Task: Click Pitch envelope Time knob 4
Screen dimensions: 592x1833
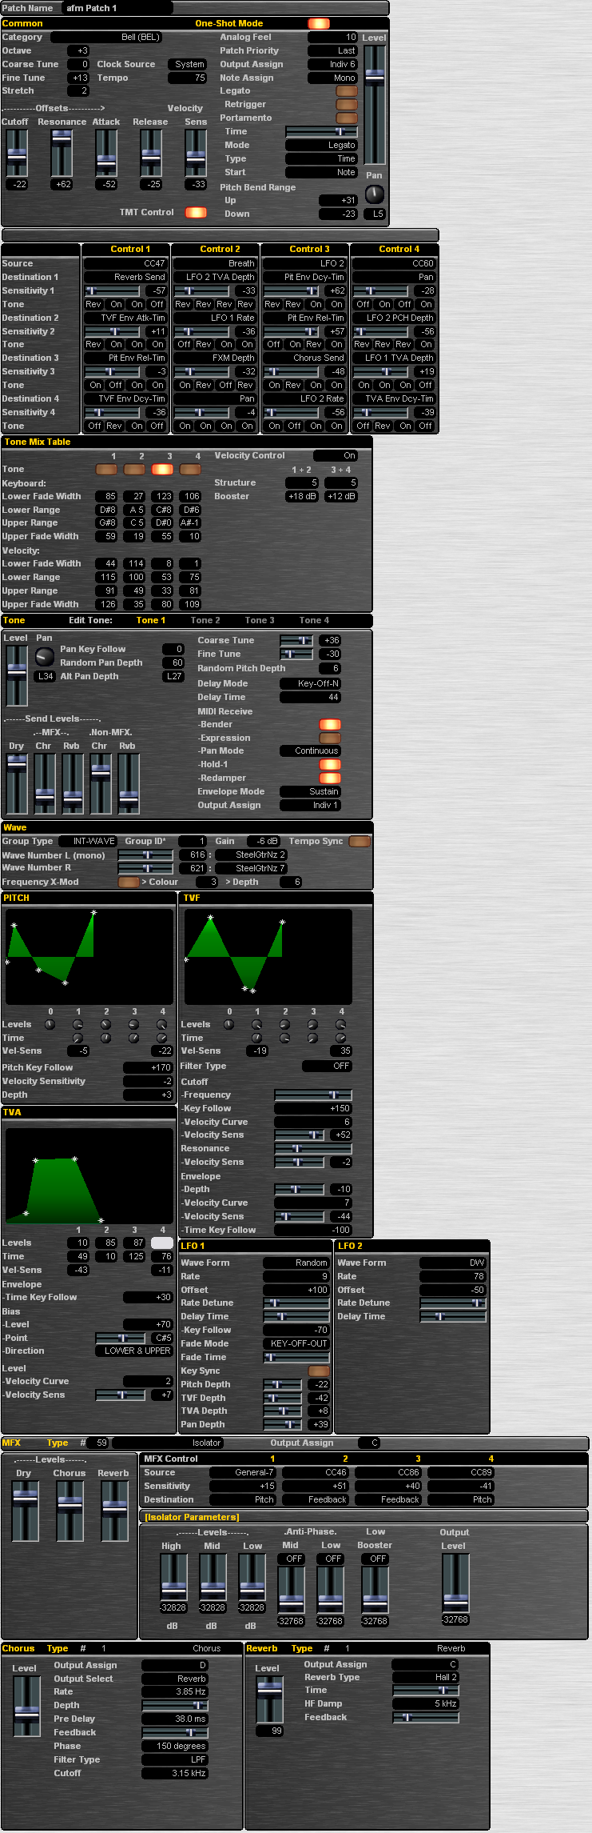Action: [162, 1038]
